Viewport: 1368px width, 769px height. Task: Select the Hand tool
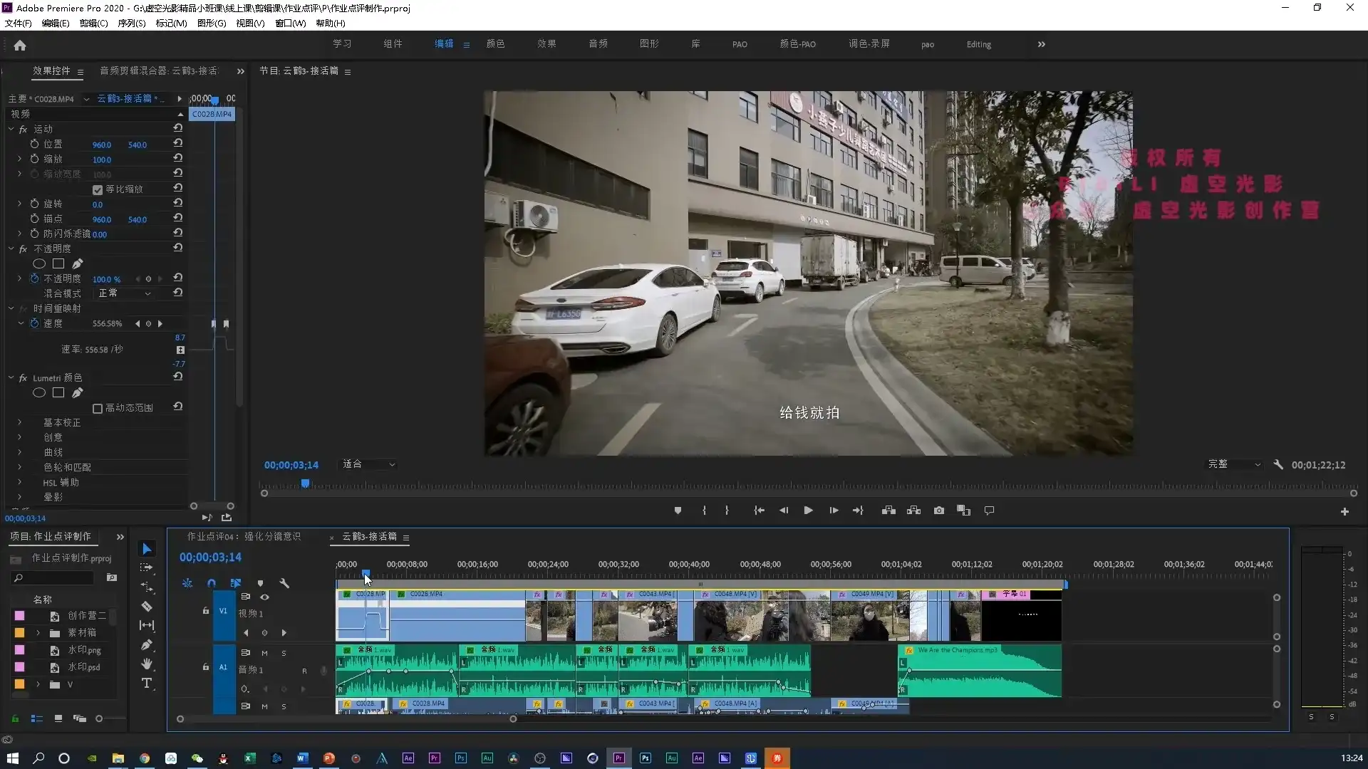coord(147,664)
